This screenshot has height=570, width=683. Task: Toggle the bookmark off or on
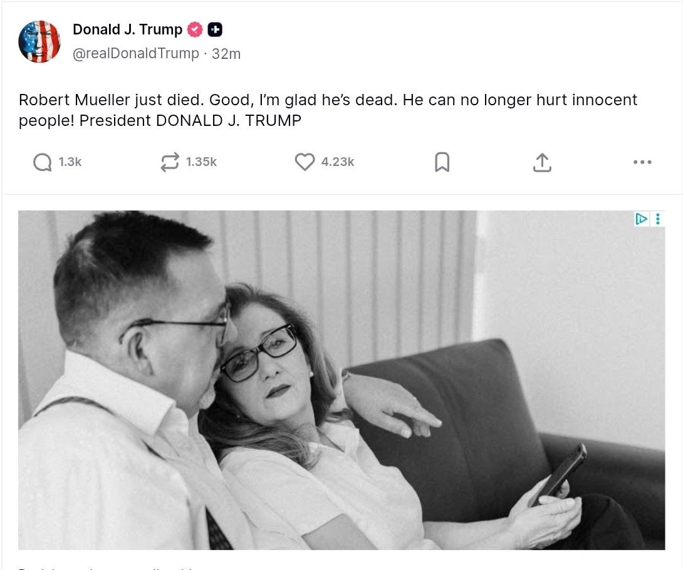pos(442,162)
